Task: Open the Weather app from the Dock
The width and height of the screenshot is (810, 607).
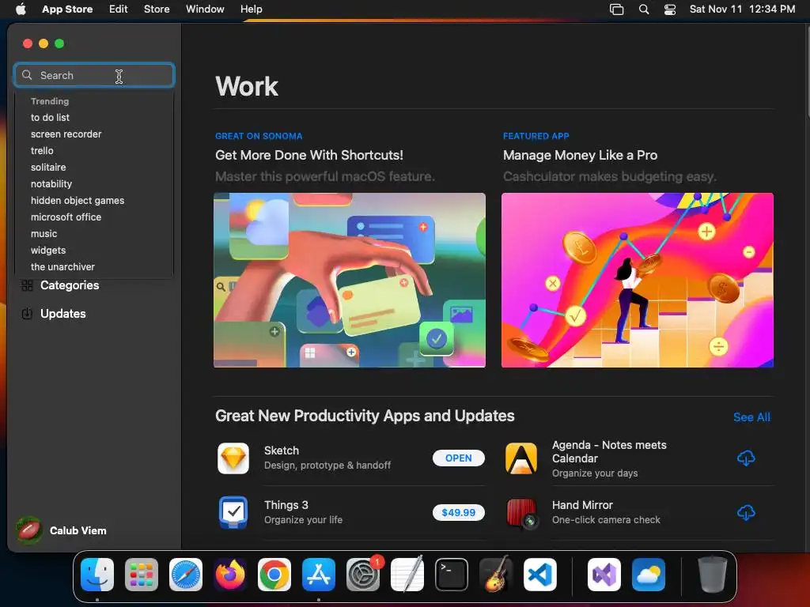Action: 649,575
